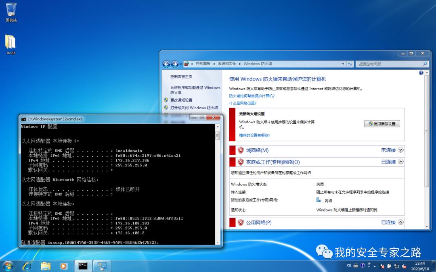Open 打开或关闭 Windows 防火墙 link

194,108
